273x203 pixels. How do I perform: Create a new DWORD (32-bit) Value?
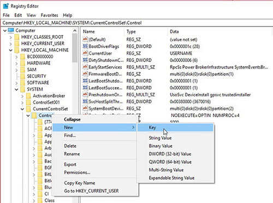(175, 154)
